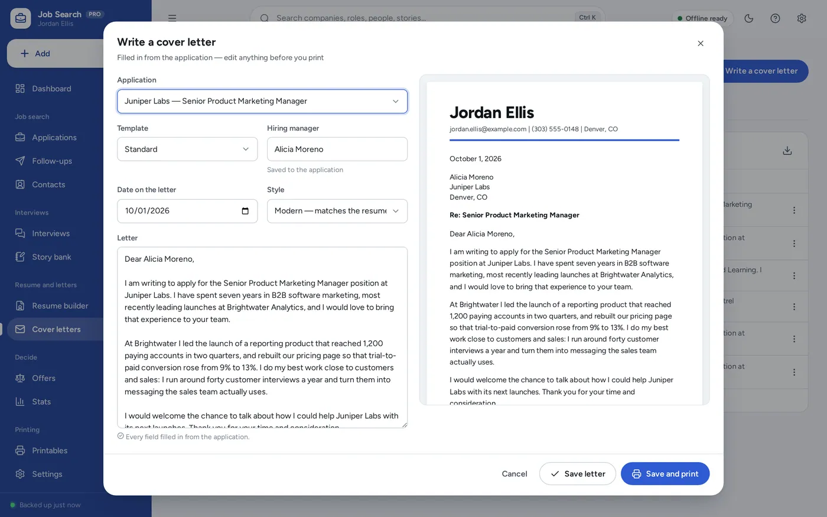Click 'Re: Senior Product Marketing Manager' in preview

click(515, 215)
